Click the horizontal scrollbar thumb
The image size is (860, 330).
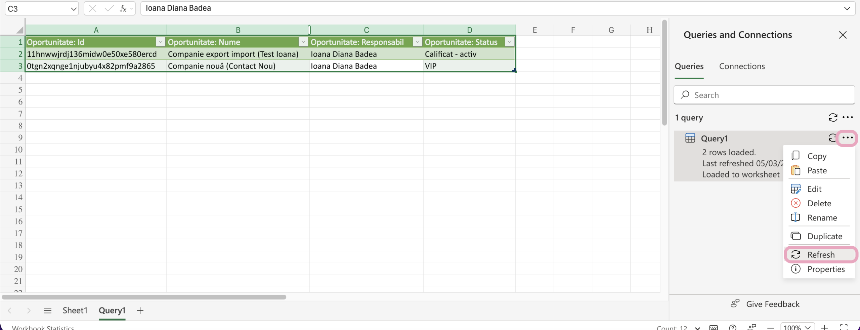click(x=144, y=297)
